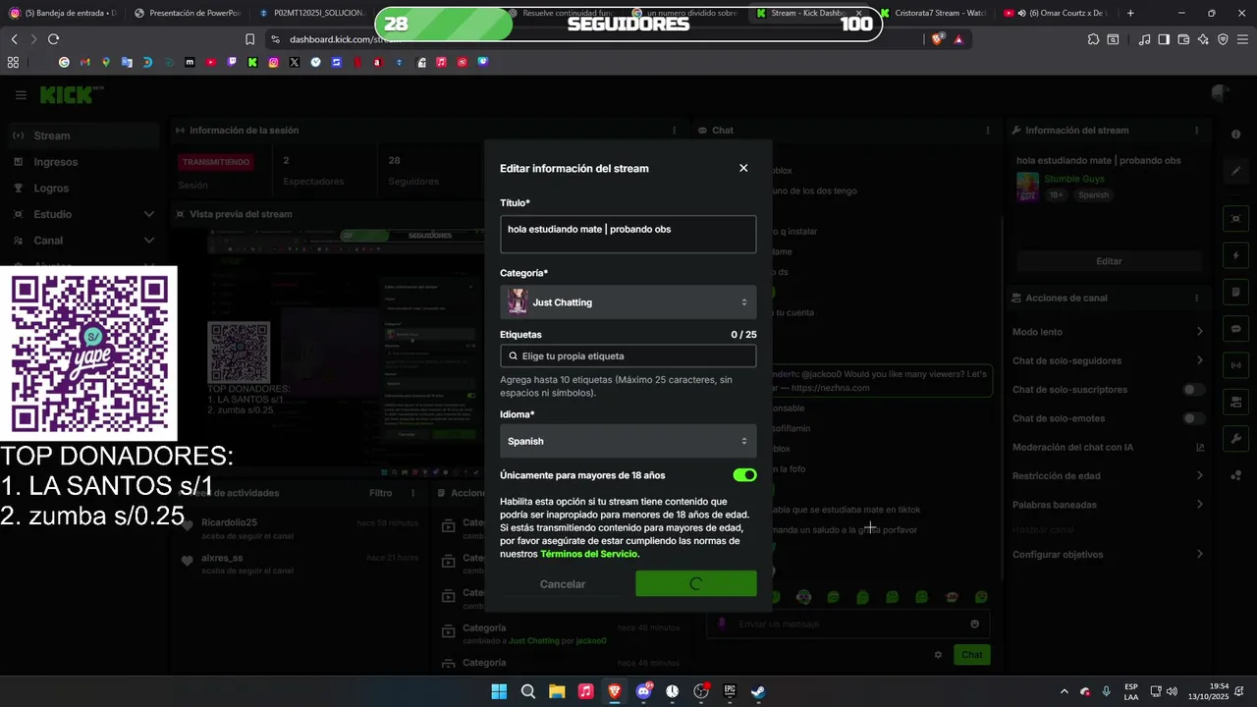The height and width of the screenshot is (707, 1257).
Task: Click the green Chat send button
Action: pos(971,655)
